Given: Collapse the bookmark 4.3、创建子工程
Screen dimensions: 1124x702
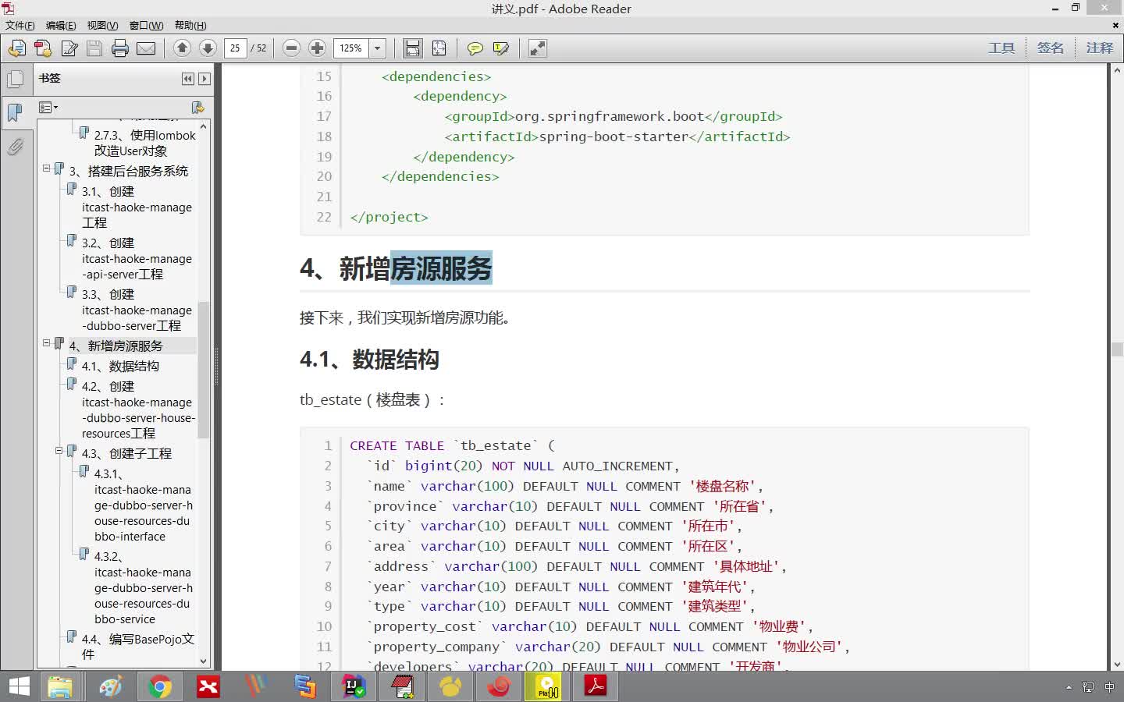Looking at the screenshot, I should tap(59, 451).
